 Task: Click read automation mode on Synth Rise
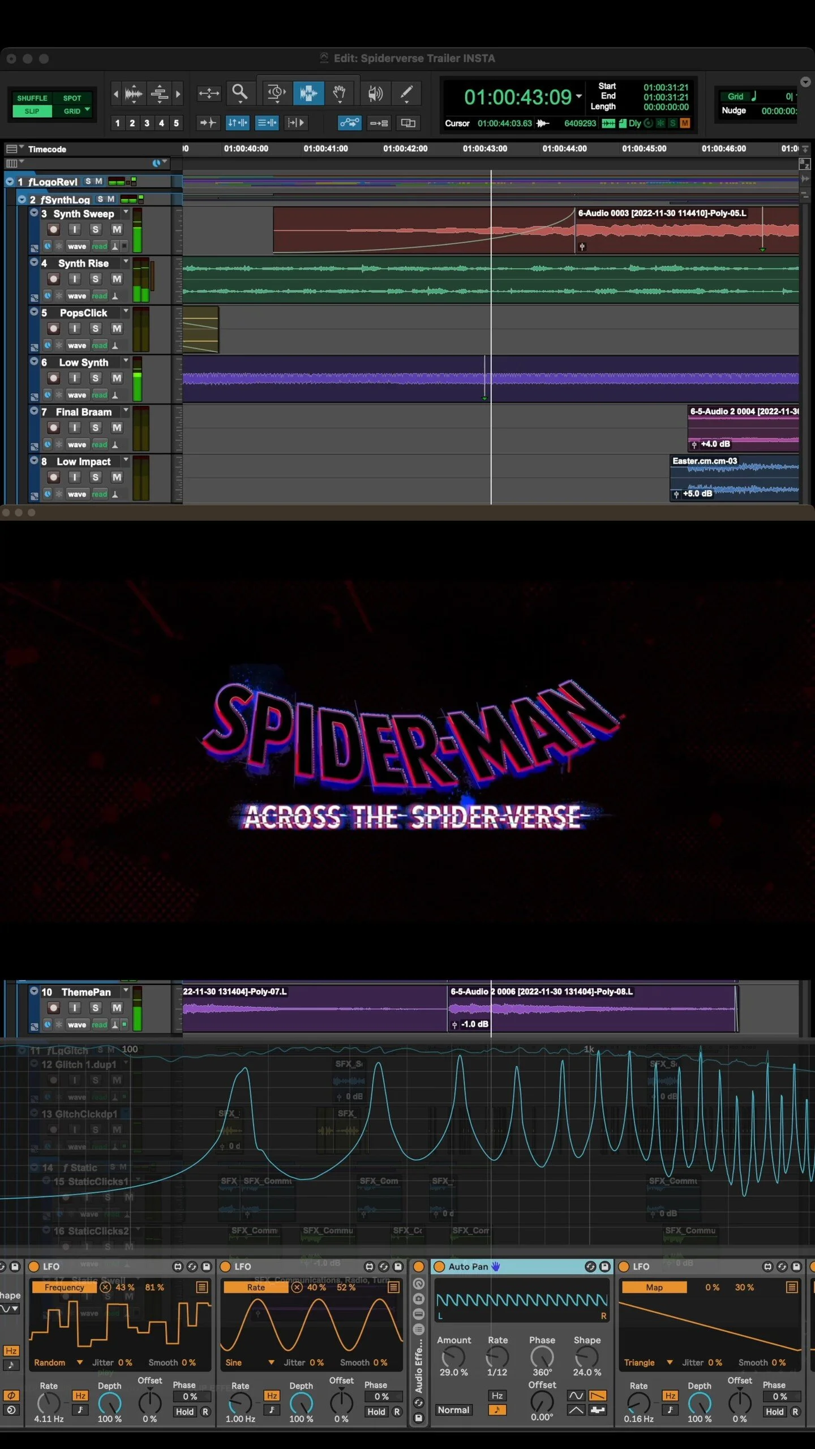(x=99, y=296)
